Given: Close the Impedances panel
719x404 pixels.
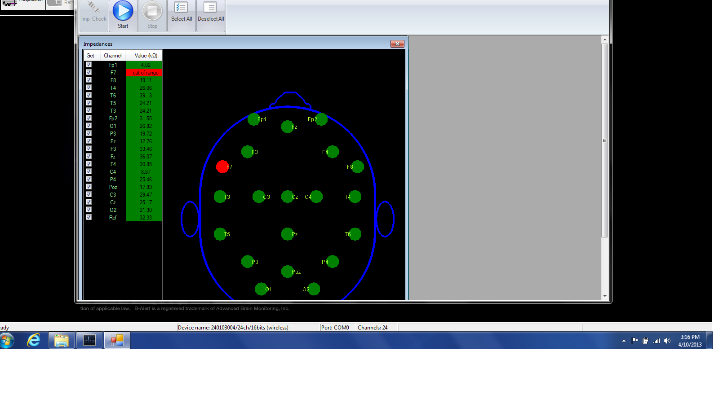Looking at the screenshot, I should click(x=397, y=44).
